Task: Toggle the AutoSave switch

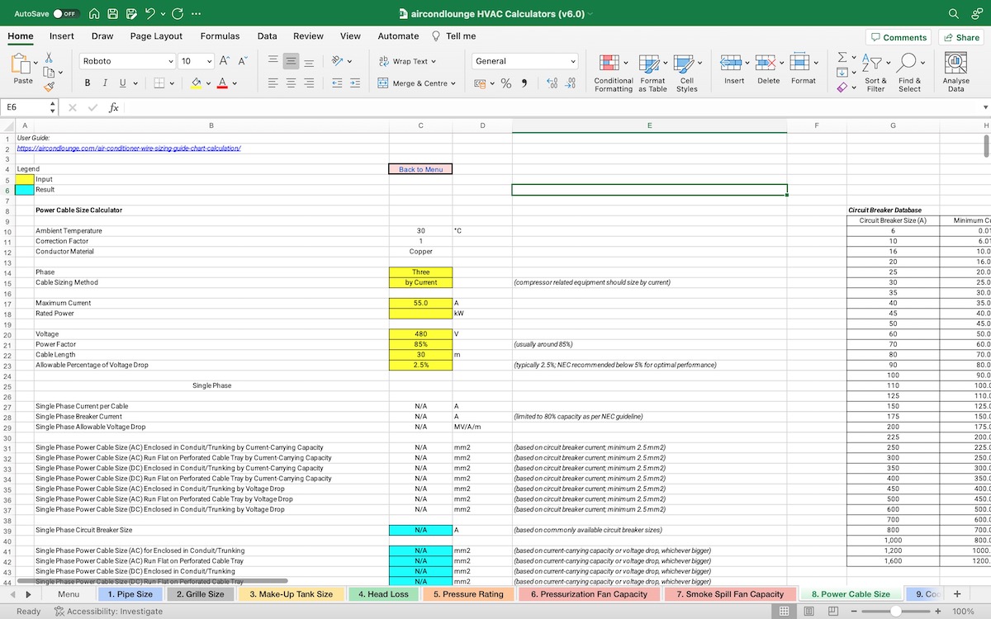Action: 66,14
